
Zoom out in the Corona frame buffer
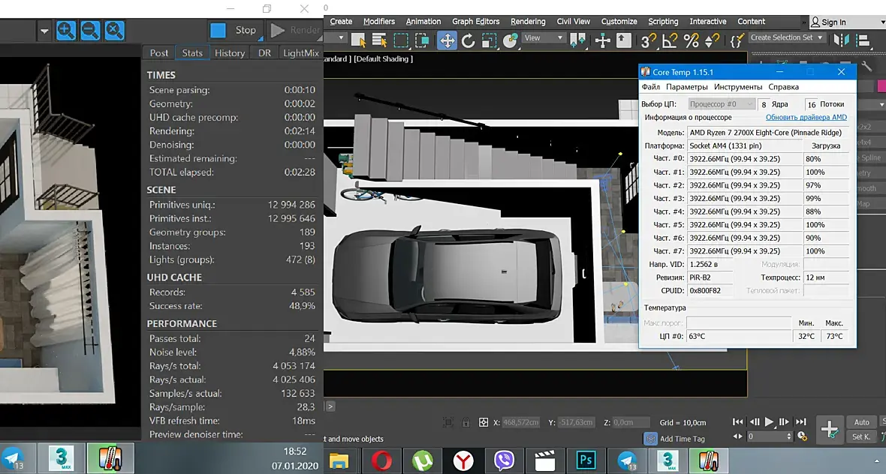[90, 31]
